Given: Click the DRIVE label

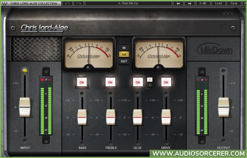Looking at the screenshot, I should pyautogui.click(x=166, y=148).
